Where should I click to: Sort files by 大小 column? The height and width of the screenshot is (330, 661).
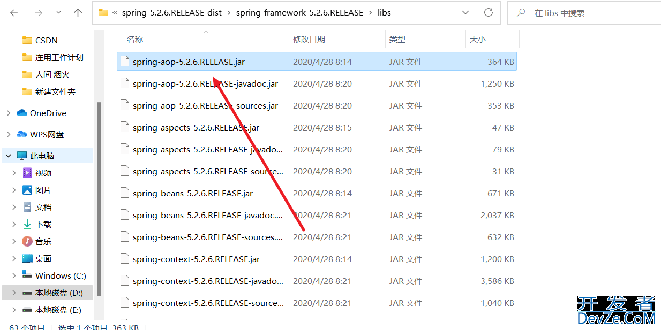478,39
